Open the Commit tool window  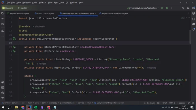[3, 19]
